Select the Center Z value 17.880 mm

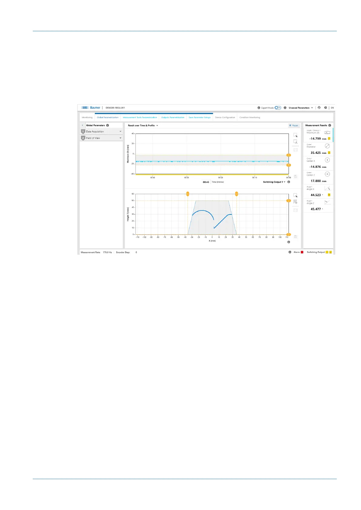click(x=318, y=181)
